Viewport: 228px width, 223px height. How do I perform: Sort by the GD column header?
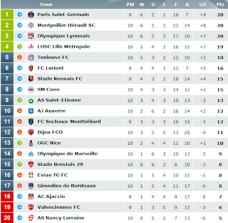pos(203,5)
